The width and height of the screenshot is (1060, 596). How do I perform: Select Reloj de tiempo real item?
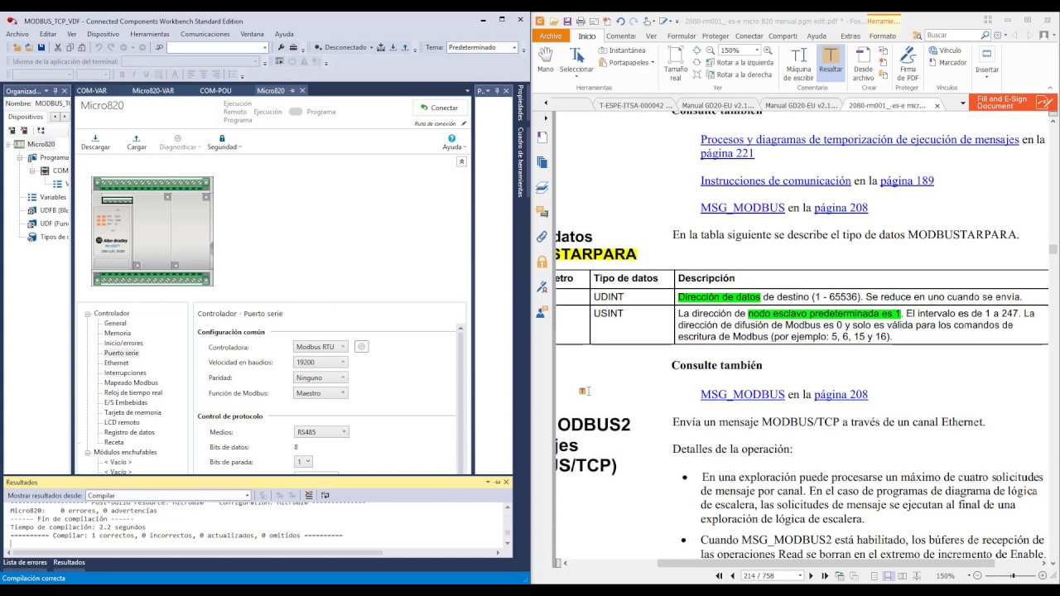pos(133,392)
